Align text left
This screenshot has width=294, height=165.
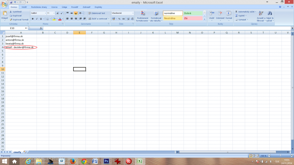pos(67,19)
